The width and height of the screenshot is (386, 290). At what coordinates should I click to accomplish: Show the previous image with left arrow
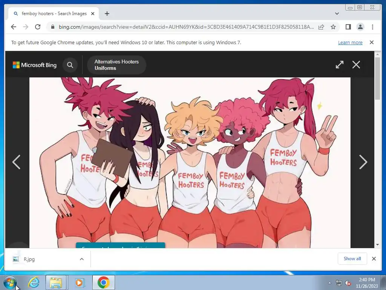pos(17,162)
